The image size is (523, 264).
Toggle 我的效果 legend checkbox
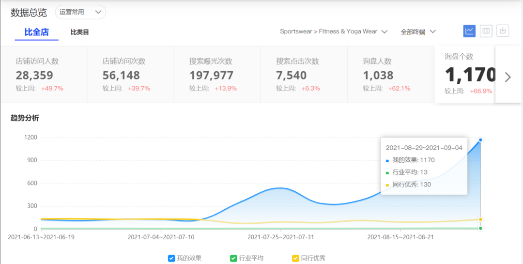click(x=171, y=258)
